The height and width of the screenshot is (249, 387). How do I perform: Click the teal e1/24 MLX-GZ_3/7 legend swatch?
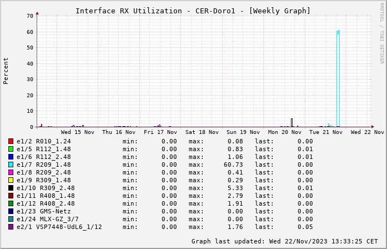[x=11, y=219]
